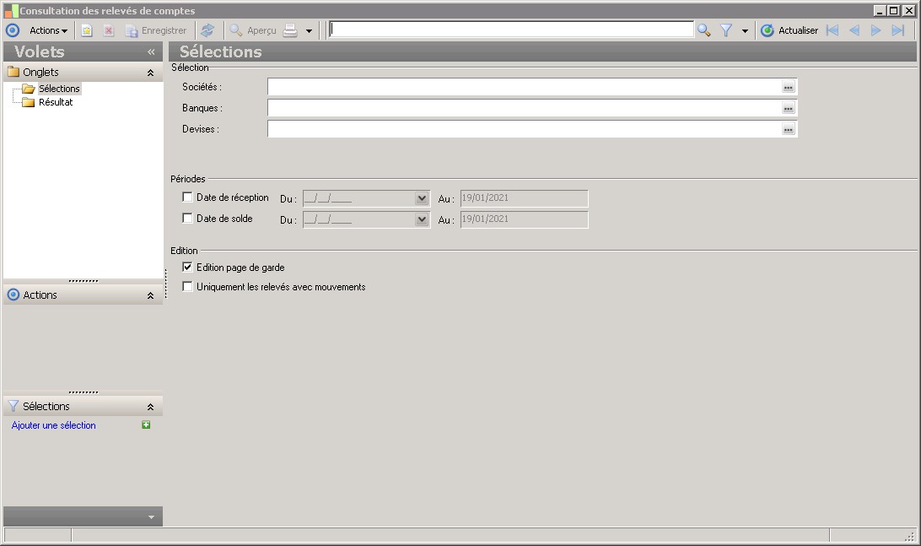The image size is (921, 546).
Task: Click the funnel filter icon in toolbar
Action: (726, 30)
